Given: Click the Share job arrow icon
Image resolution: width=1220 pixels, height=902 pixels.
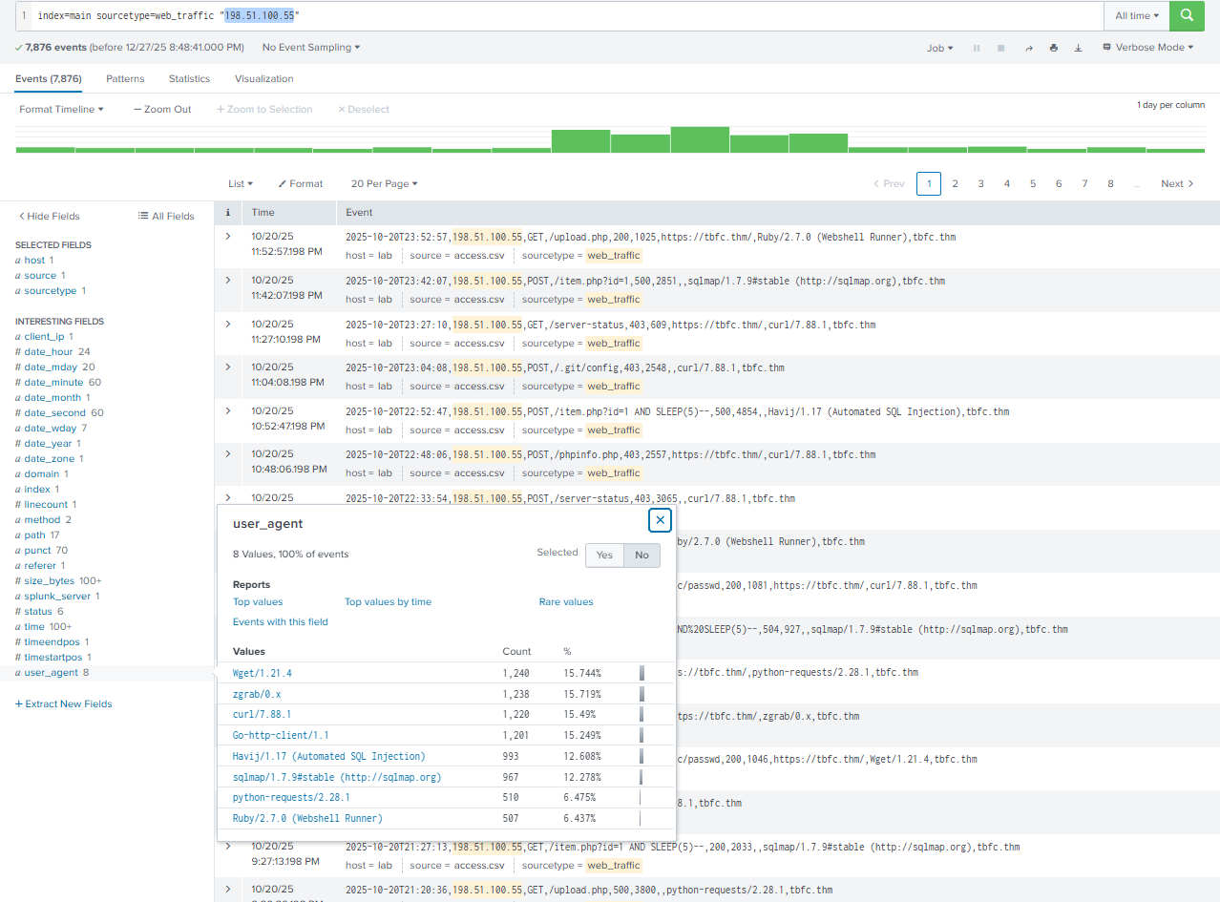Looking at the screenshot, I should point(1028,48).
